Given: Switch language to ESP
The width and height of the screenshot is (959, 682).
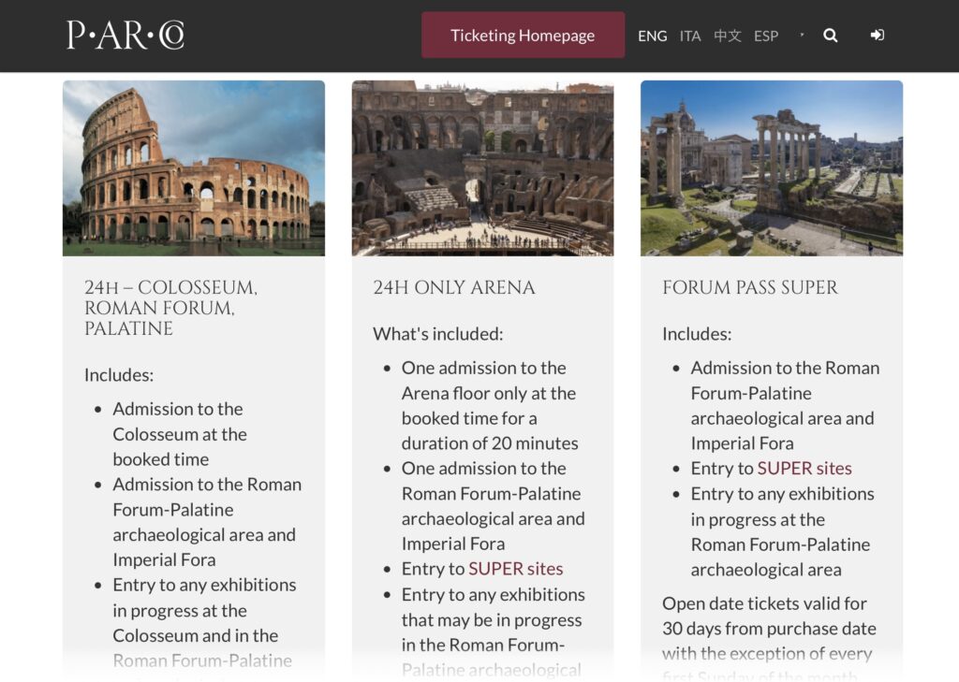Looking at the screenshot, I should (766, 36).
